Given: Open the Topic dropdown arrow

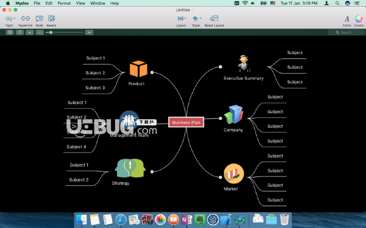Looking at the screenshot, I should click(x=14, y=18).
